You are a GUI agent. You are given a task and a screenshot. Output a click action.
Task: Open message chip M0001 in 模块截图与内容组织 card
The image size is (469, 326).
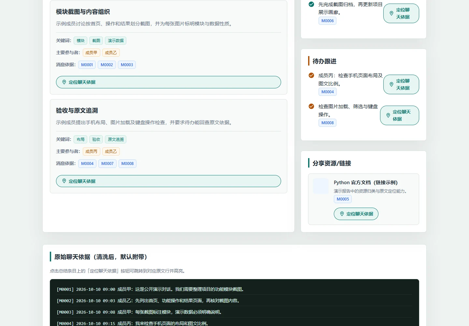(x=87, y=65)
